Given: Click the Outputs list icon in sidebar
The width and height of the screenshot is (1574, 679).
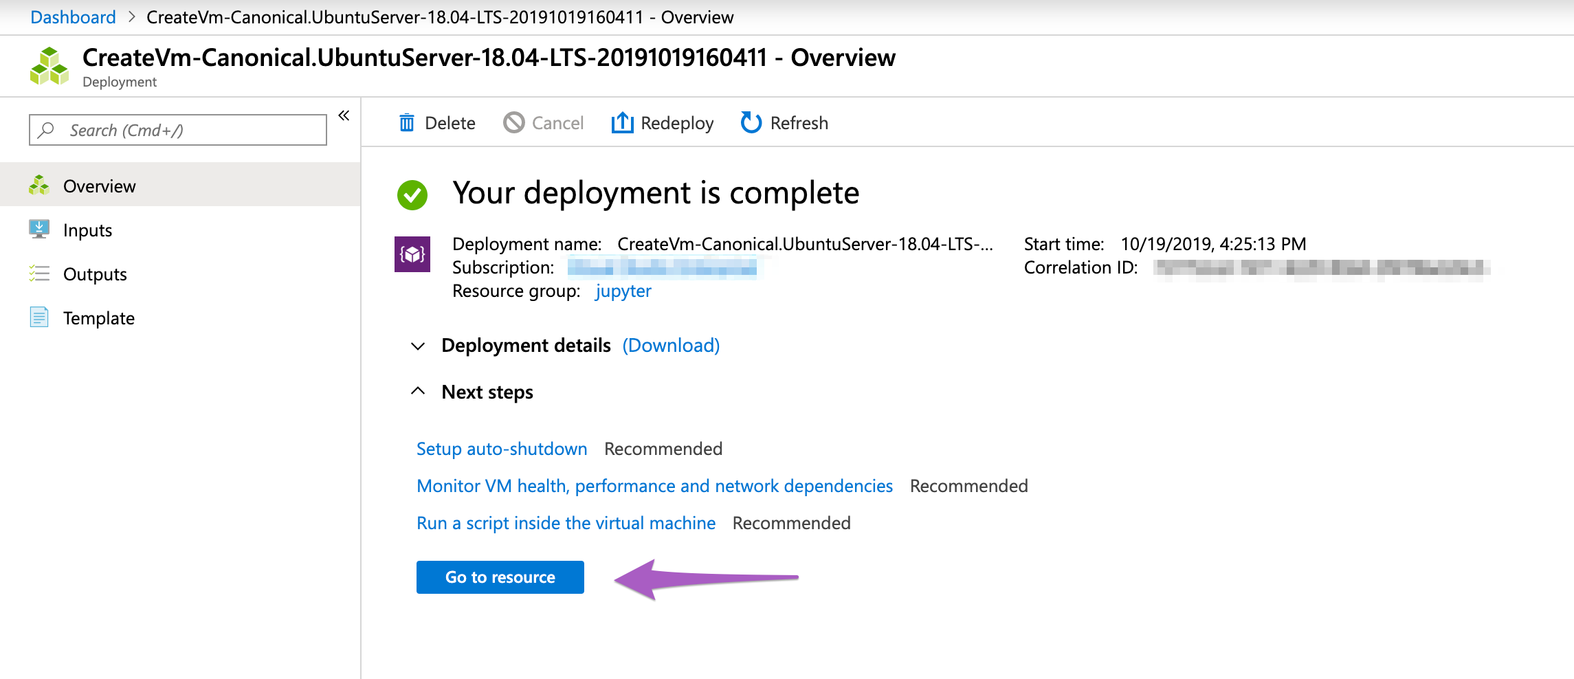Looking at the screenshot, I should [x=39, y=274].
